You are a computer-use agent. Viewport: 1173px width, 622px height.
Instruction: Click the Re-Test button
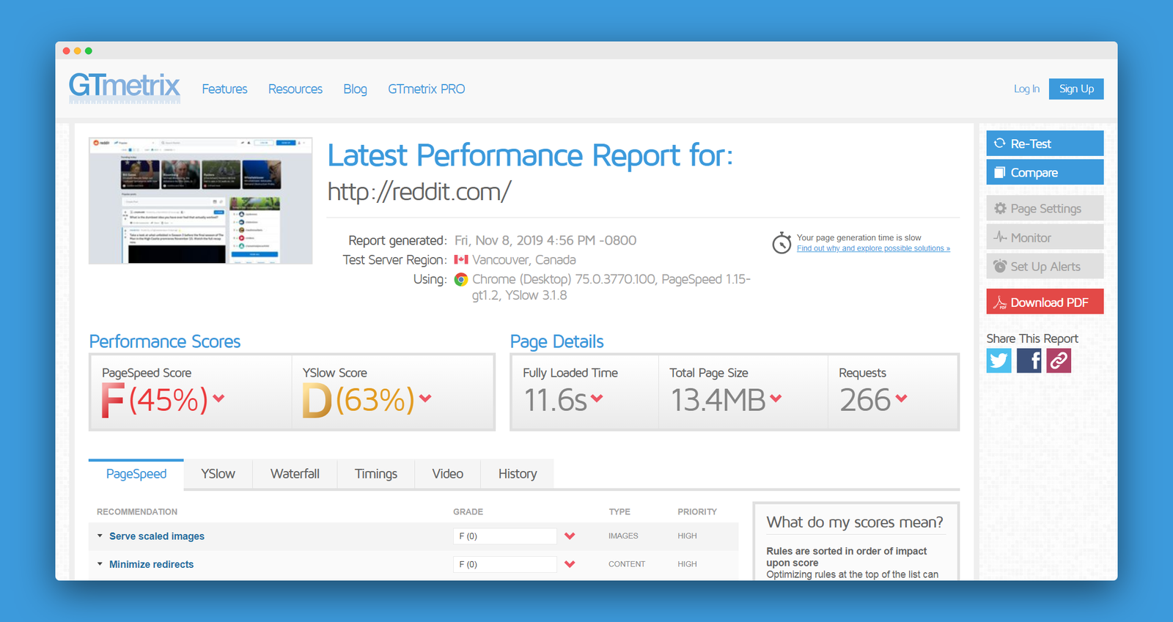click(x=1045, y=144)
